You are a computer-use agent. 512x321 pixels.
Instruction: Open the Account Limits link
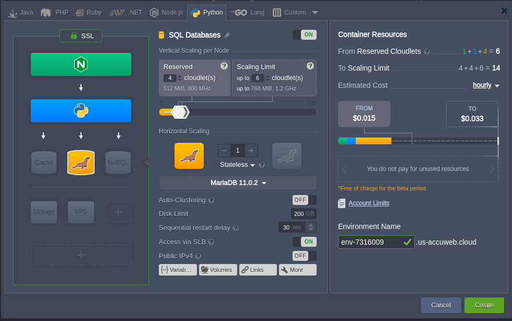point(368,203)
